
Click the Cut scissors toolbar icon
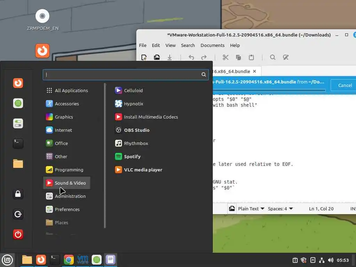point(225,57)
